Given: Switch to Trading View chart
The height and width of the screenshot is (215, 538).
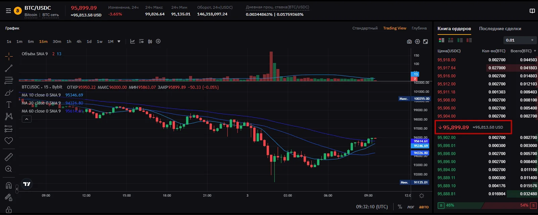Looking at the screenshot, I should point(395,28).
